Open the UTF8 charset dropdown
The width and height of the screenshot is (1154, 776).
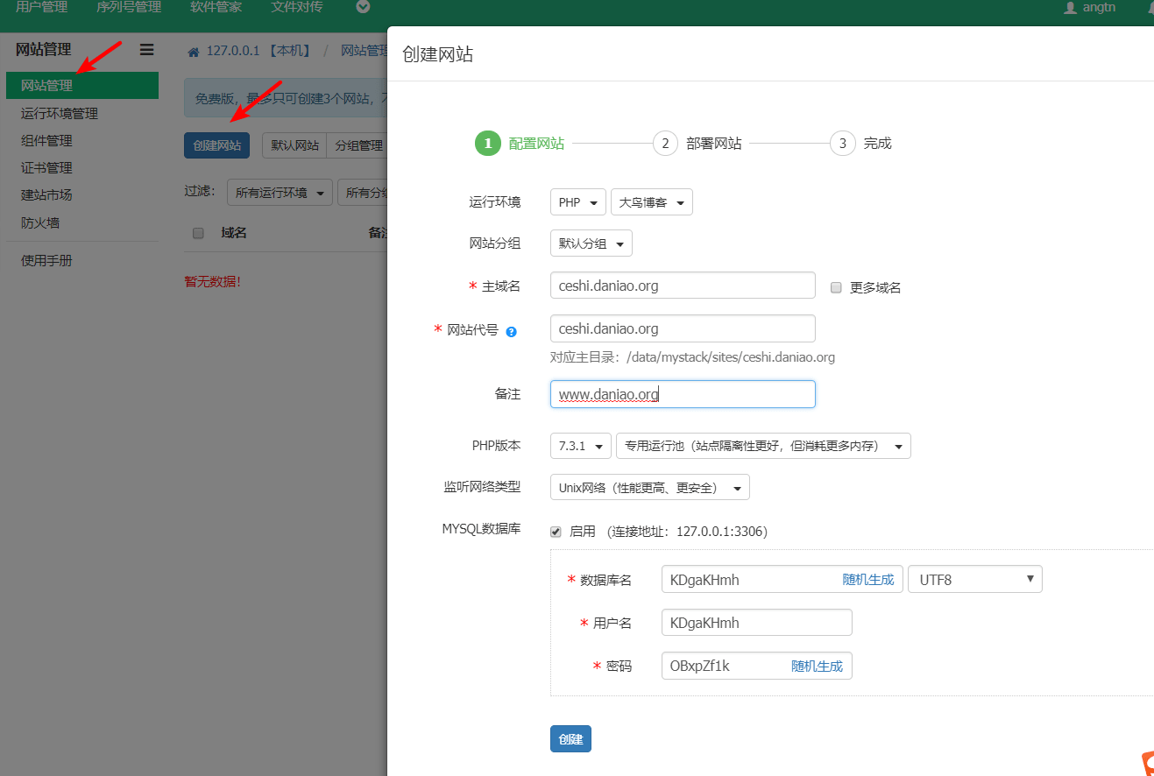pos(975,579)
